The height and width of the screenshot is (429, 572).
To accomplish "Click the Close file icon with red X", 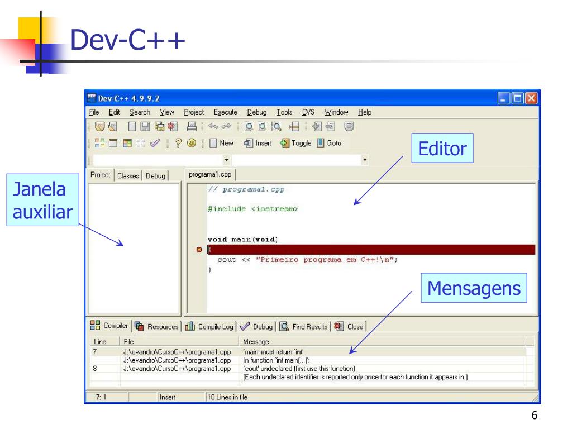I will [173, 127].
